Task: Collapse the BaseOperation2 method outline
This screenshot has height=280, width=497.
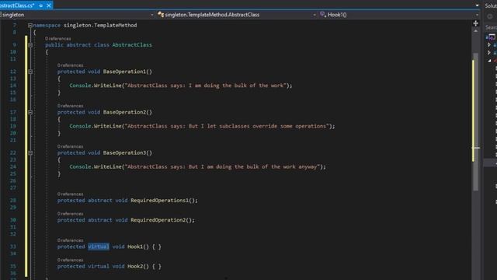Action: [x=30, y=112]
